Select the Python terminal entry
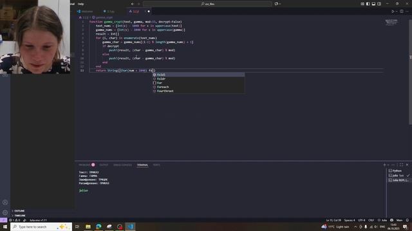Image resolution: width=412 pixels, height=231 pixels. [398, 171]
